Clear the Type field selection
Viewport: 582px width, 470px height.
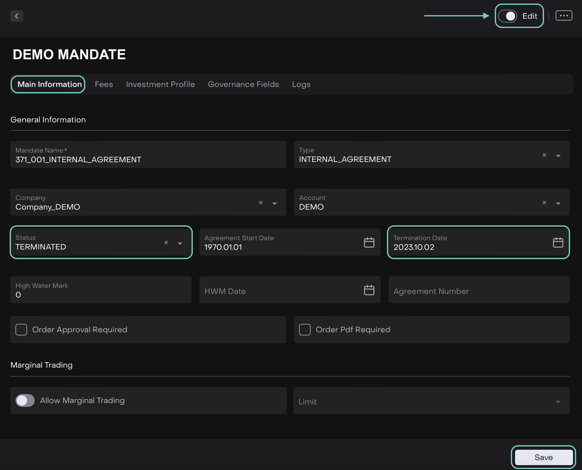pos(544,155)
